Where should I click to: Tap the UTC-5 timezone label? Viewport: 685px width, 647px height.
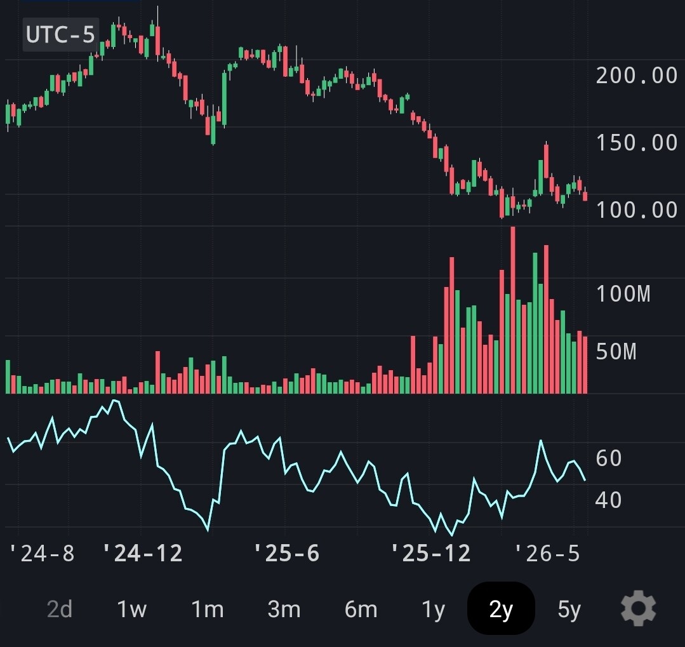pos(61,34)
